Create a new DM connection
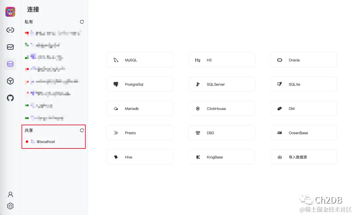354x215 pixels. 304,108
